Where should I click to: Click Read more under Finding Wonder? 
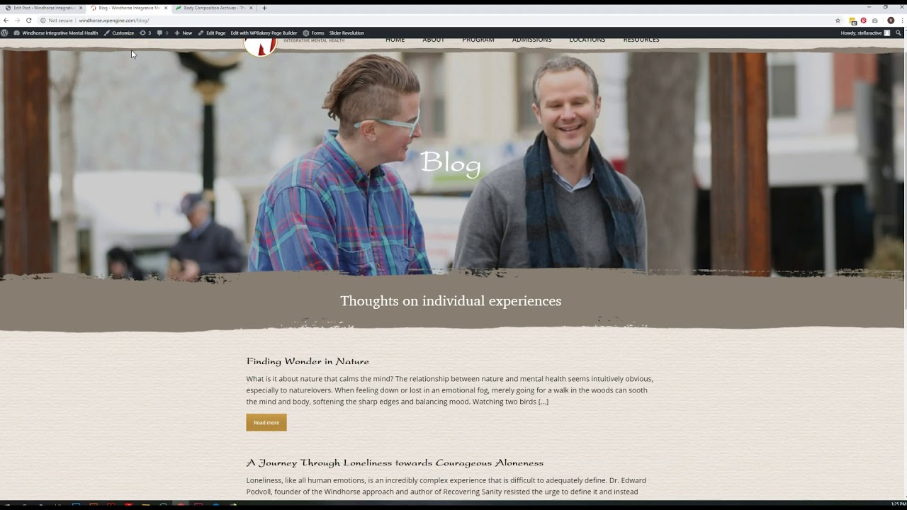coord(266,422)
